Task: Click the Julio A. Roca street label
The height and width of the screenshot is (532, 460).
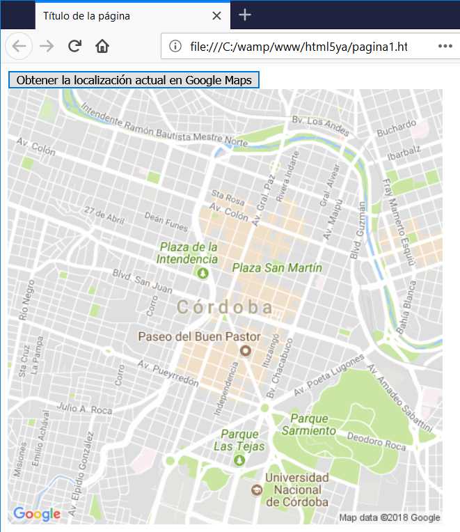Action: [84, 408]
